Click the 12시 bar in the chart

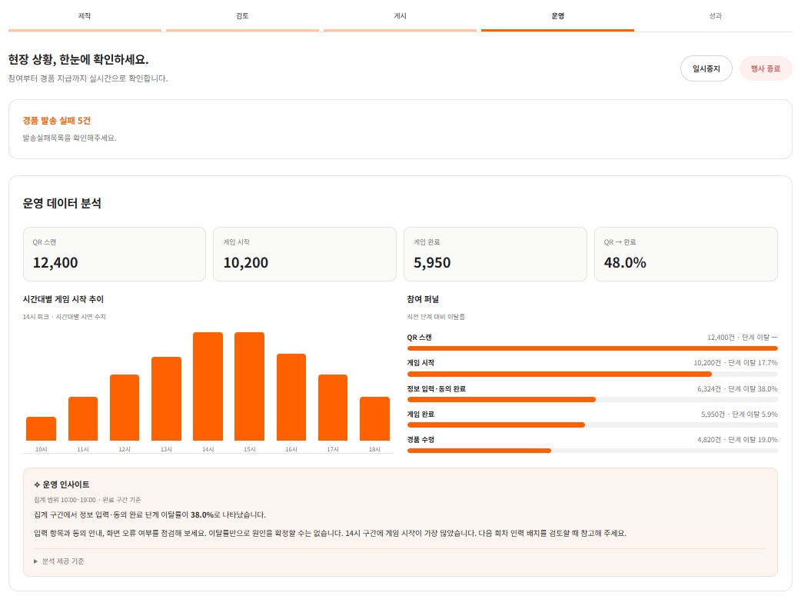point(124,408)
